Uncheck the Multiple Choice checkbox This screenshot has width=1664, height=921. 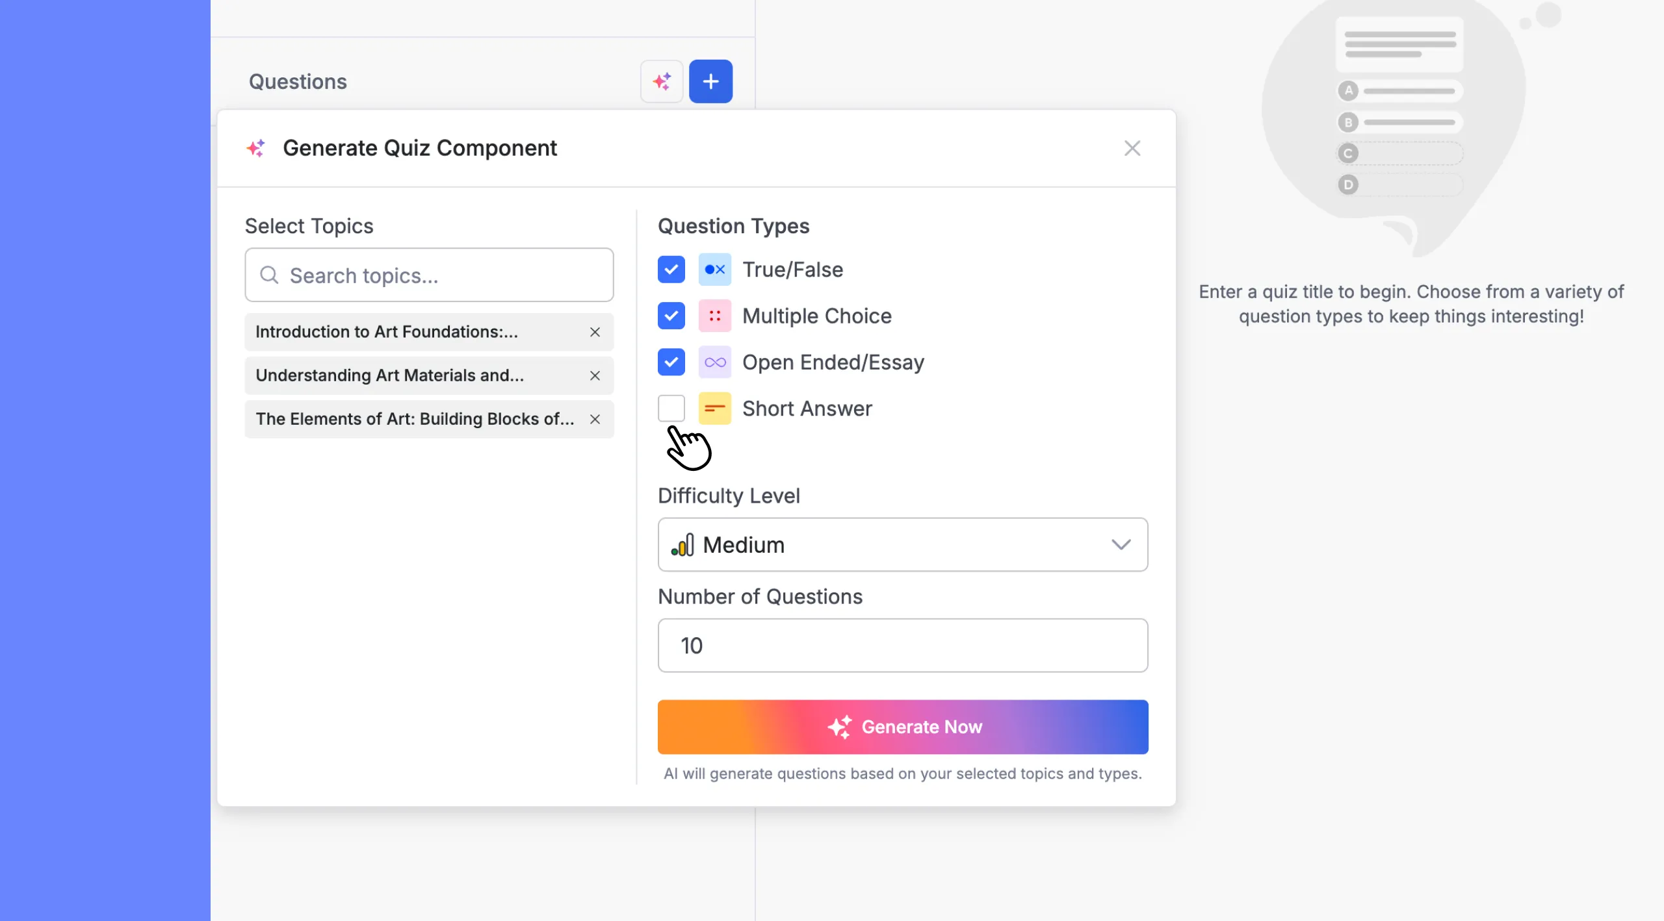coord(671,316)
